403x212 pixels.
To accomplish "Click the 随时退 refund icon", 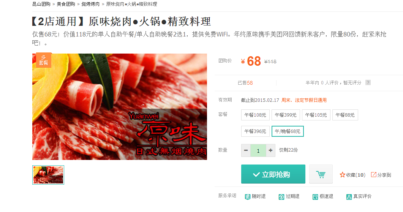I will tap(248, 196).
